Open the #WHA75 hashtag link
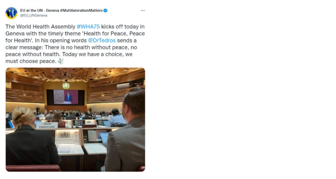The height and width of the screenshot is (179, 336). tap(88, 26)
